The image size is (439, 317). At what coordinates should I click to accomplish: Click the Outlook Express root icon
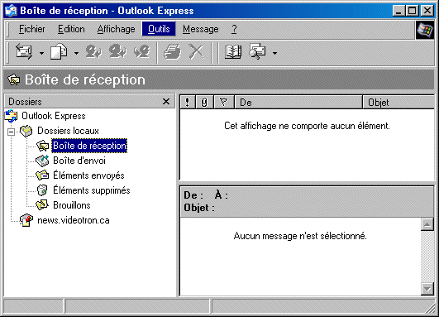coord(12,116)
